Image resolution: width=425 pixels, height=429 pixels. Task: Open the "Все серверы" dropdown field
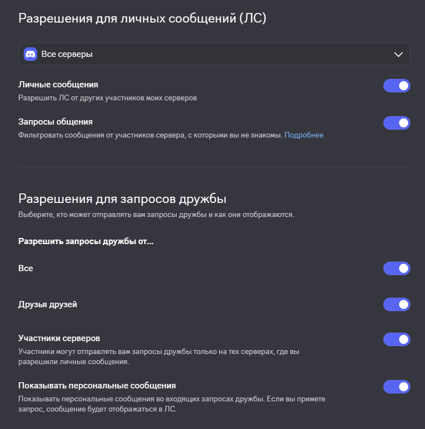[x=214, y=54]
